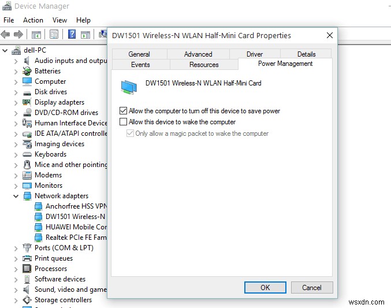Click the Forward arrow toolbar icon
Screen dimensions: 391x308
tap(18, 34)
